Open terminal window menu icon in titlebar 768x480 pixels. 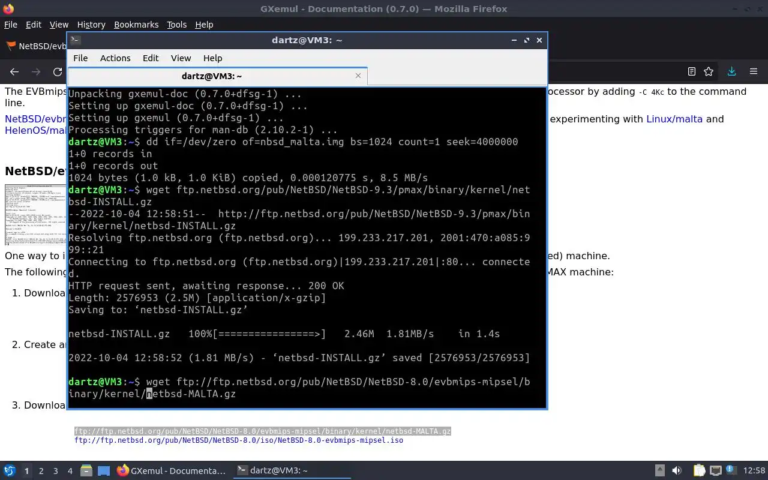point(75,40)
